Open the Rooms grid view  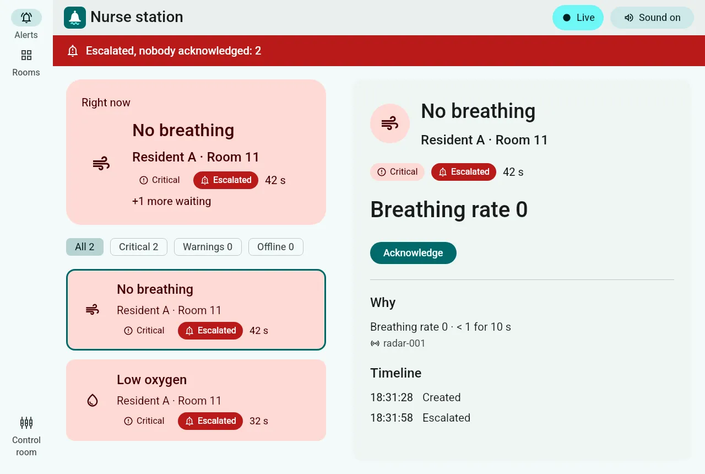(x=26, y=62)
